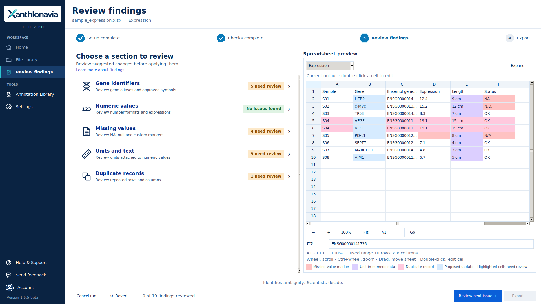
Task: Click the Gene identifiers DNA icon
Action: tap(87, 86)
